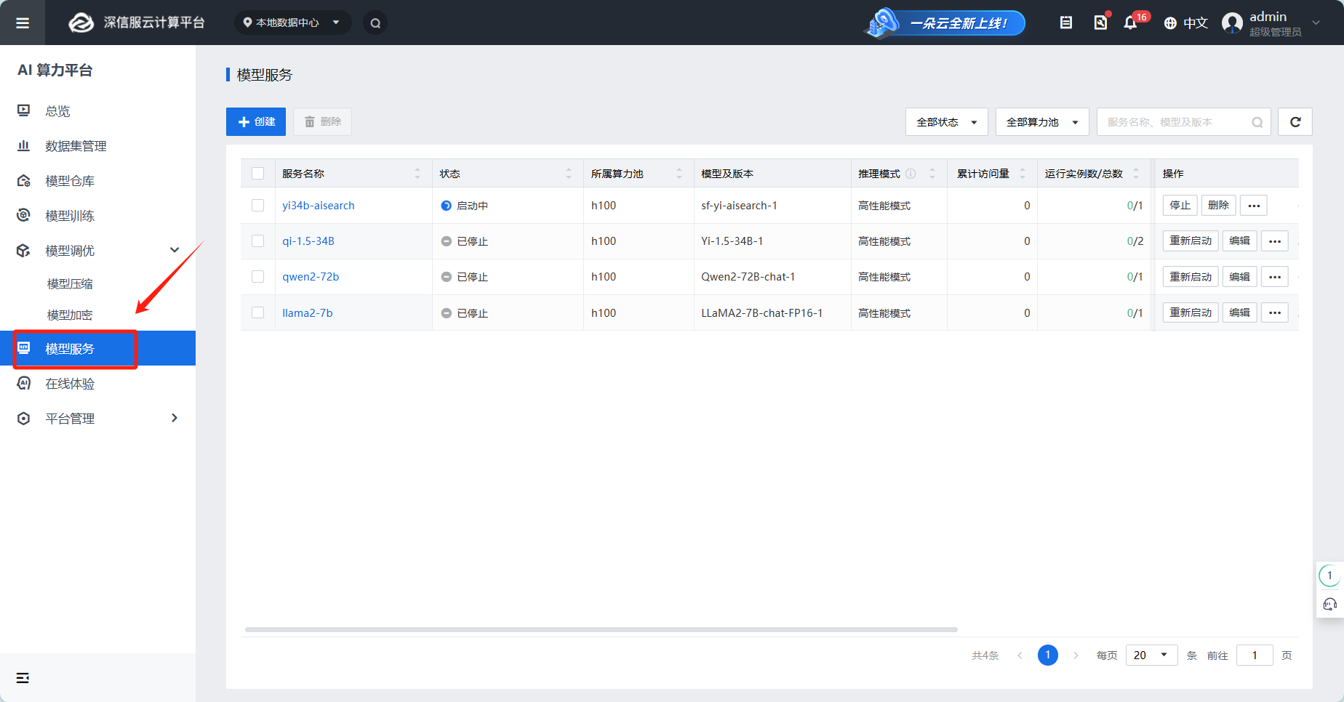Screen dimensions: 1344x702
Task: Sort by the 累计访问量 column arrows
Action: point(1023,174)
